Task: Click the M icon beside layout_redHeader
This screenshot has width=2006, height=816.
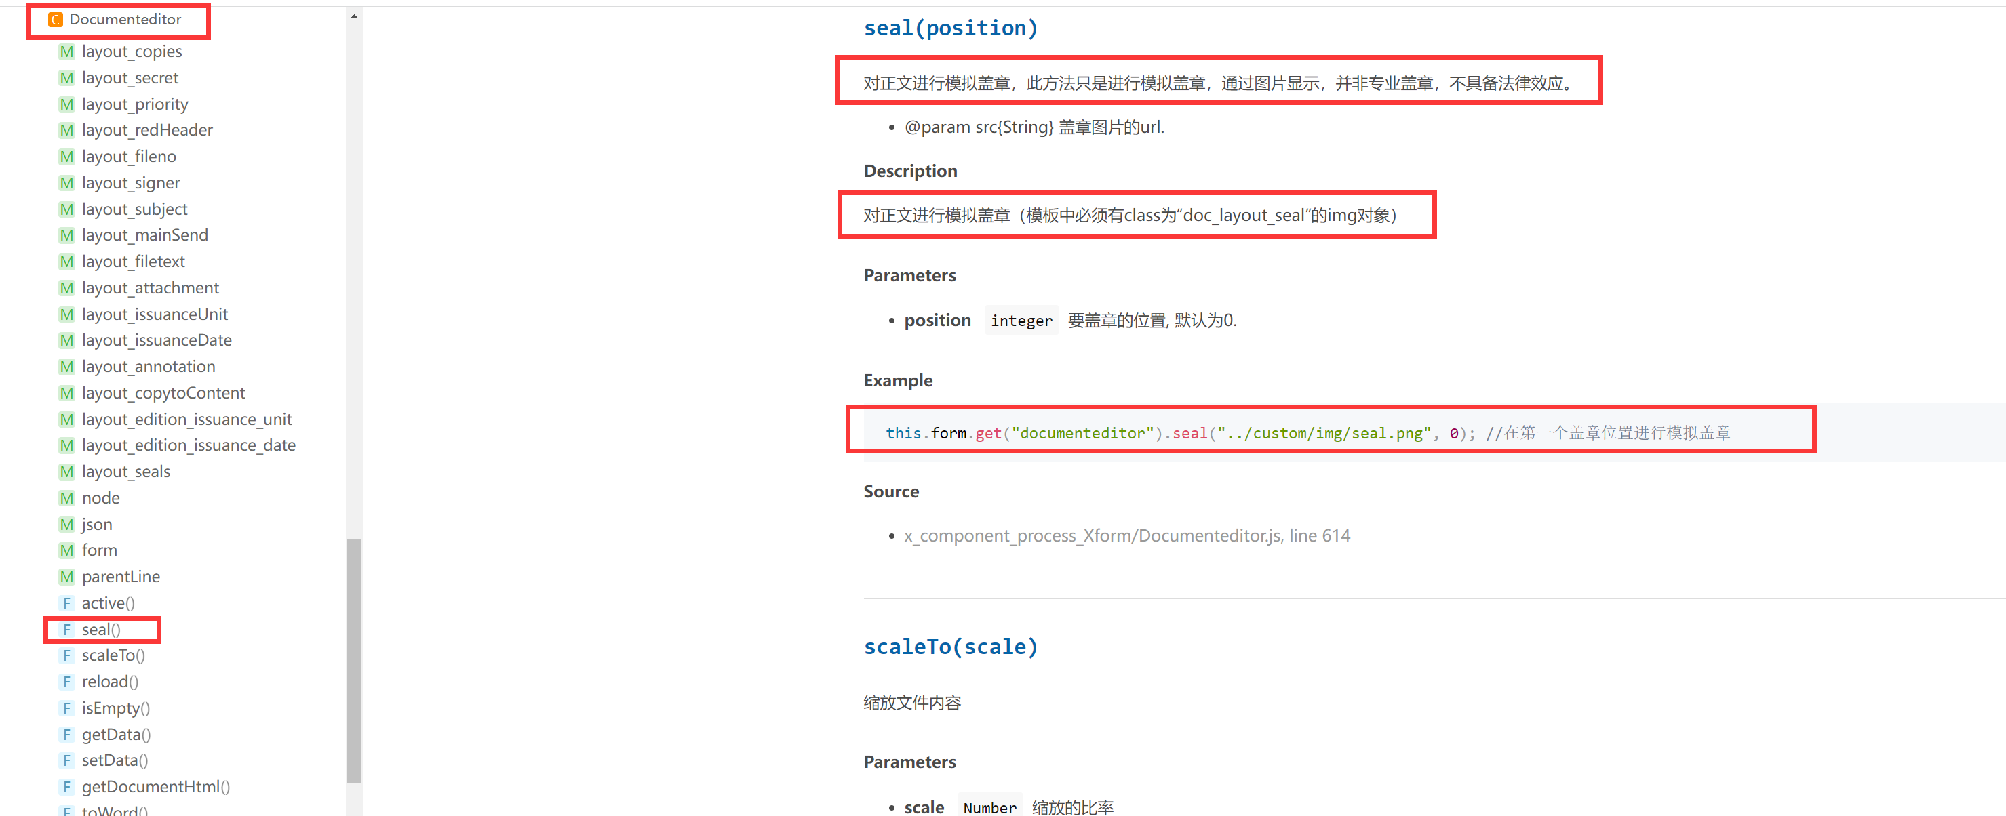Action: tap(67, 130)
